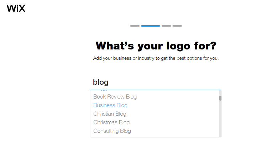Image resolution: width=267 pixels, height=143 pixels.
Task: Click the 'What's your logo for?' heading
Action: coord(156,46)
